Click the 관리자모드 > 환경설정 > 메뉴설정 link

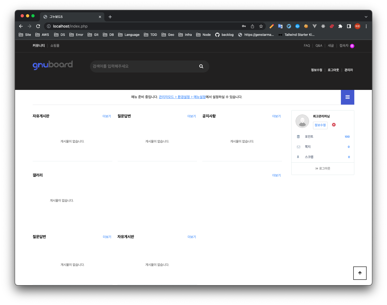pyautogui.click(x=182, y=97)
